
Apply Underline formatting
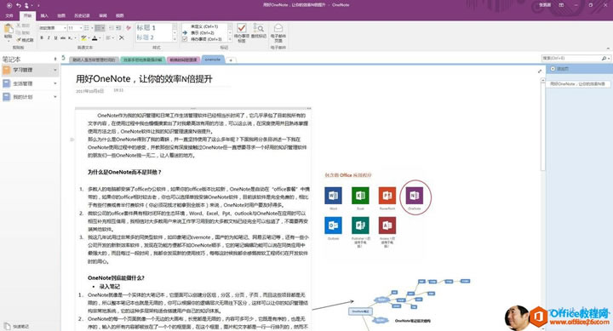click(56, 38)
